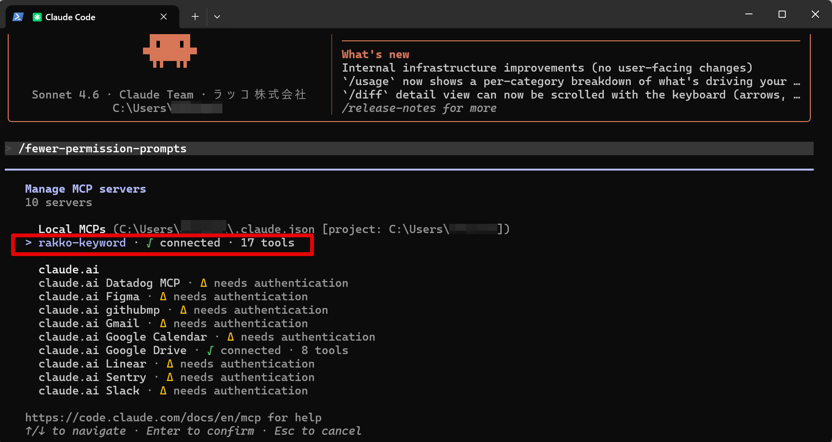The width and height of the screenshot is (832, 442).
Task: Click the "Local MCPs" section label
Action: pyautogui.click(x=72, y=229)
